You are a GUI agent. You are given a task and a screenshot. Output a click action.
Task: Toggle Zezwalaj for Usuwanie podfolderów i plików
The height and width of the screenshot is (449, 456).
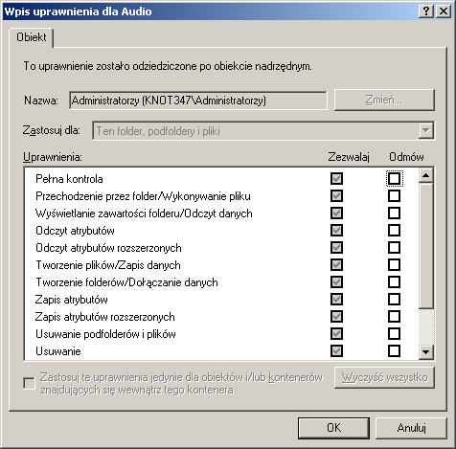click(336, 333)
